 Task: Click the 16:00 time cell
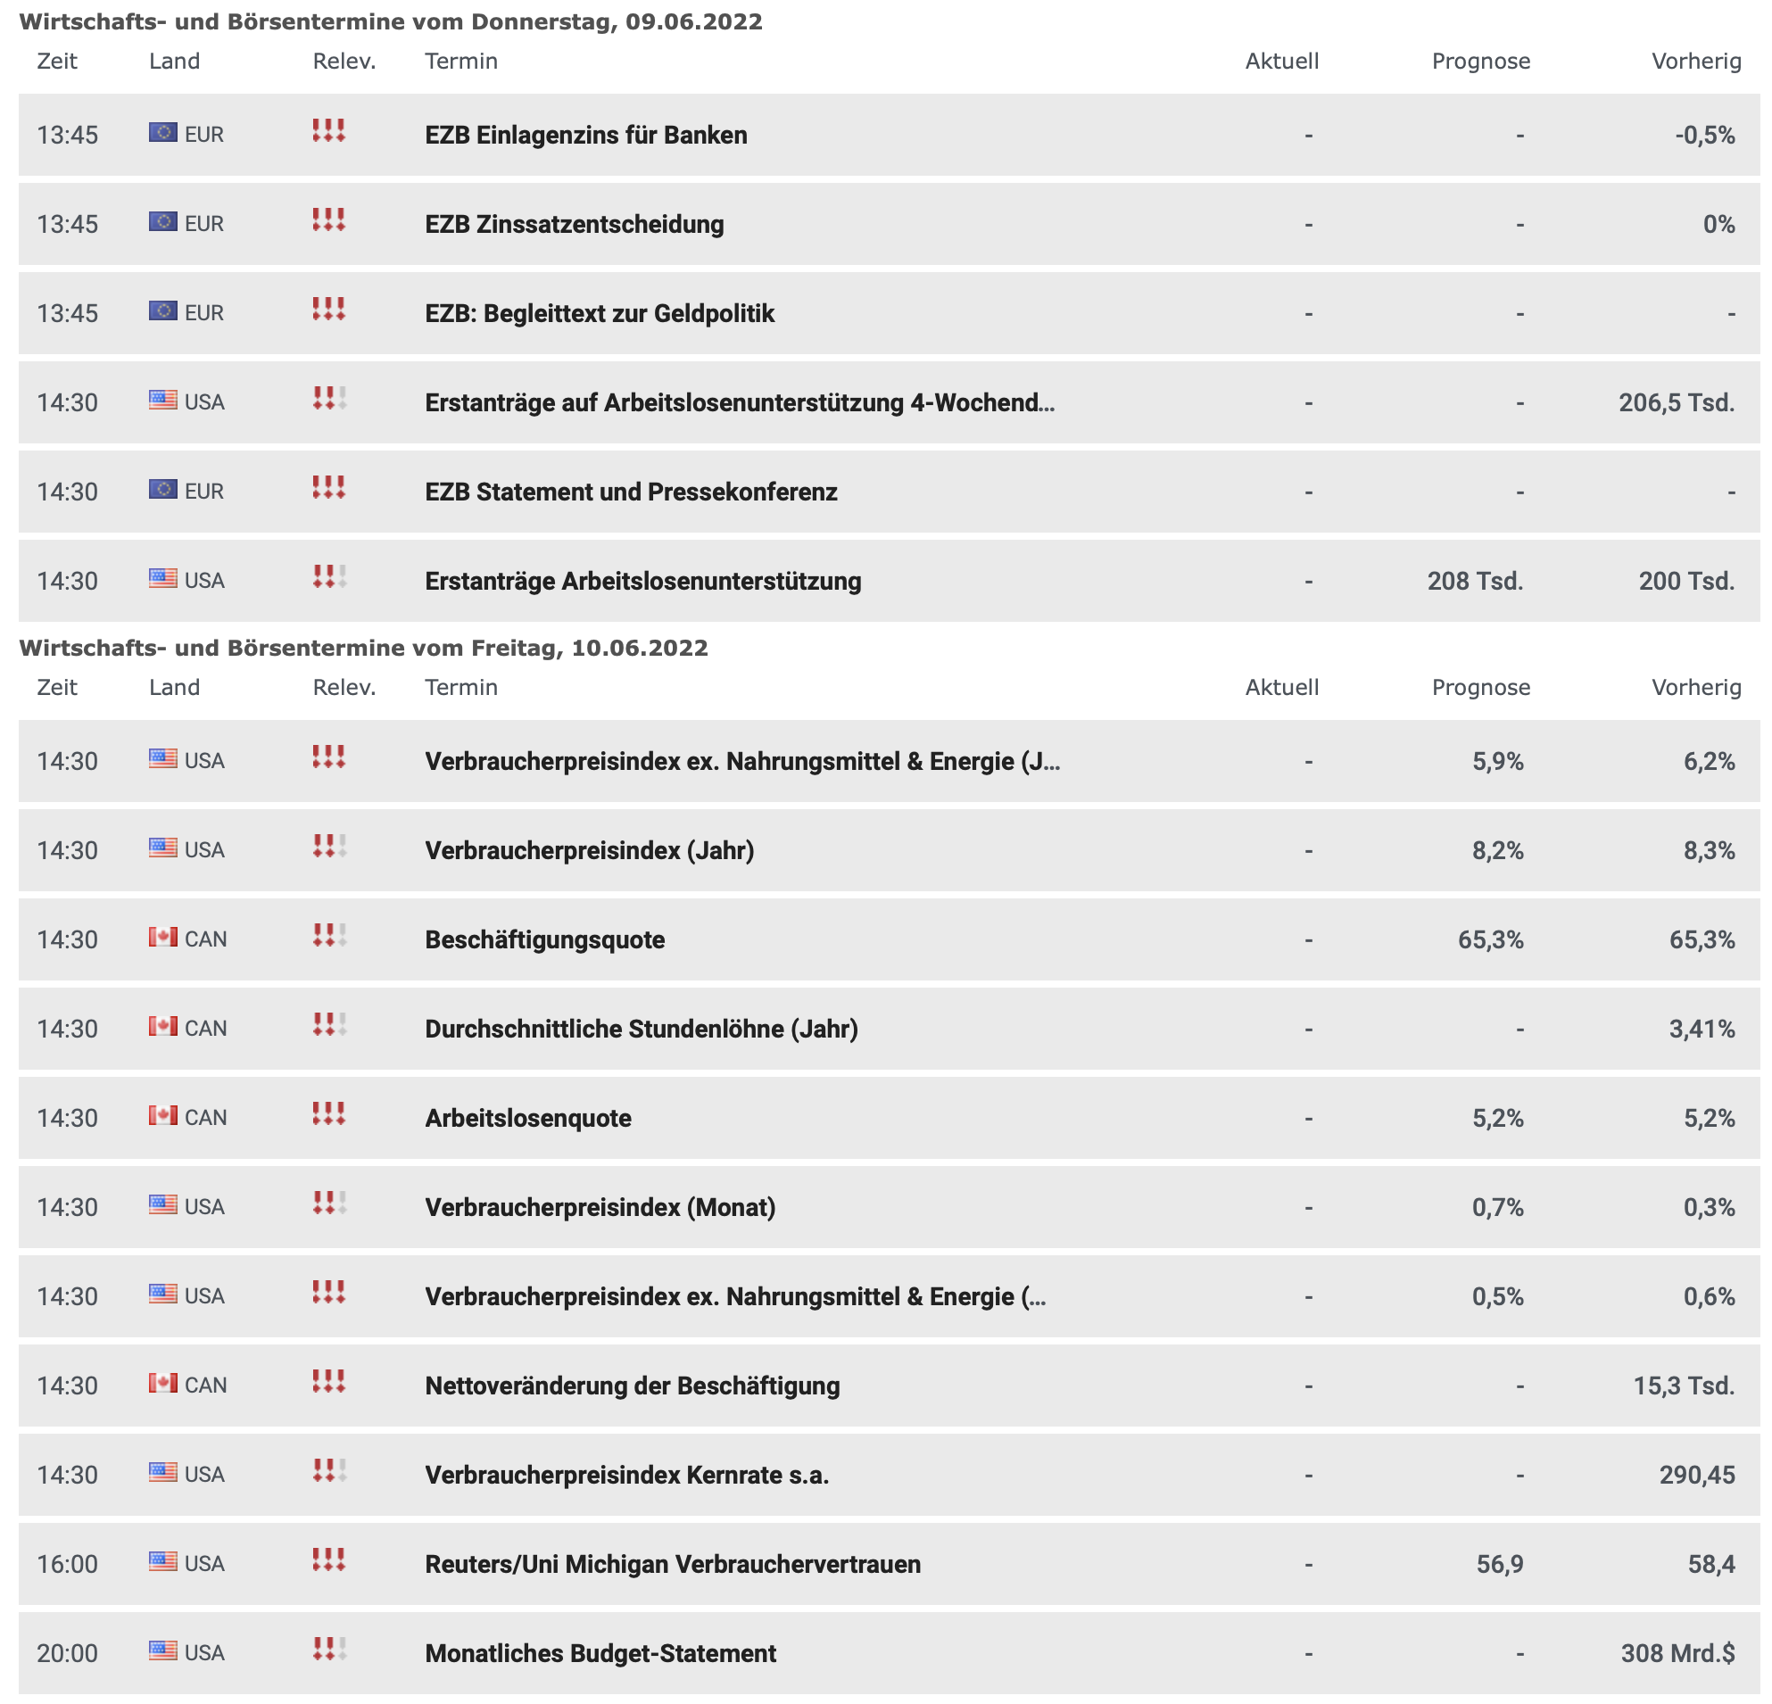click(67, 1565)
